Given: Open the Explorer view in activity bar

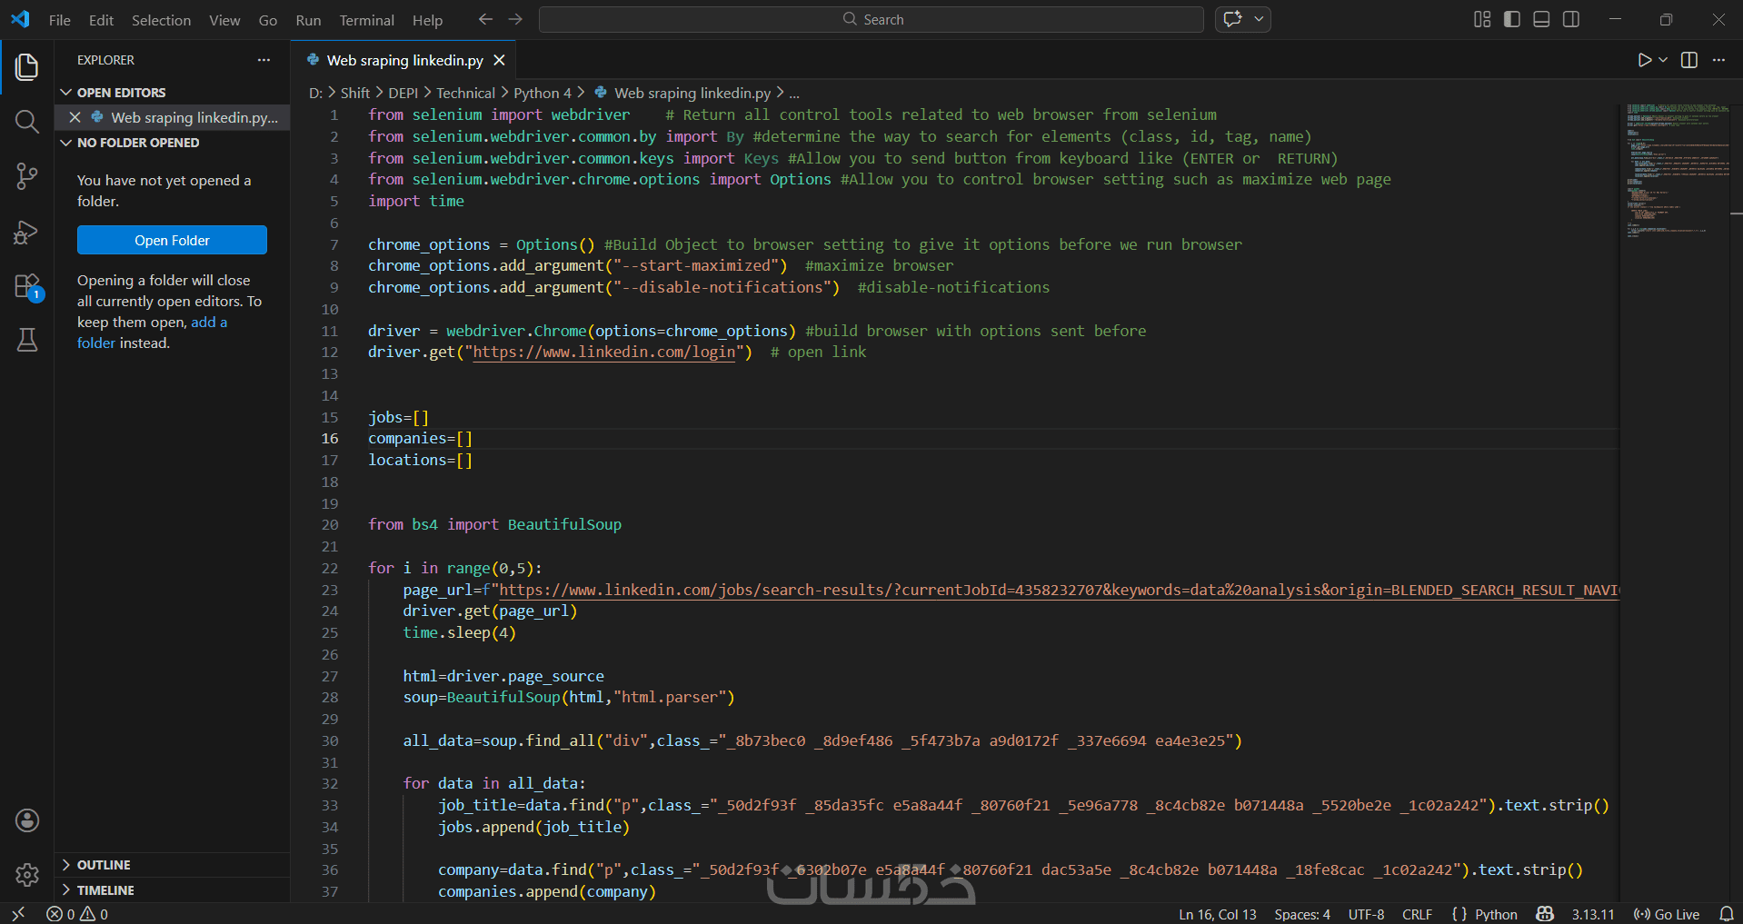Looking at the screenshot, I should (x=27, y=66).
